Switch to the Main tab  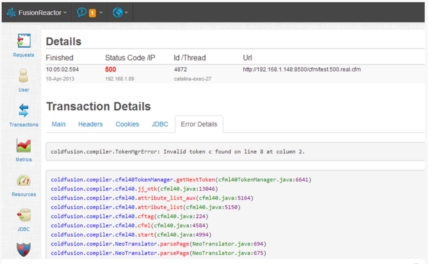59,124
